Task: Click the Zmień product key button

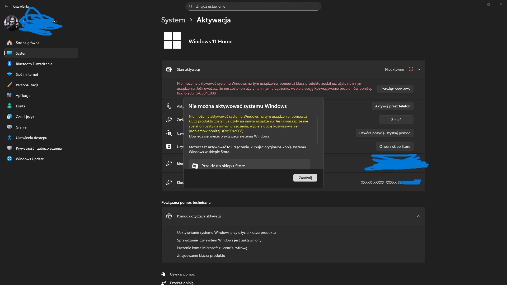Action: (x=396, y=120)
